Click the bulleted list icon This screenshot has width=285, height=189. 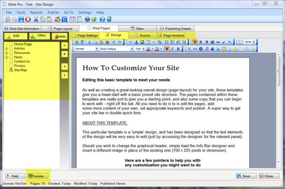click(173, 42)
